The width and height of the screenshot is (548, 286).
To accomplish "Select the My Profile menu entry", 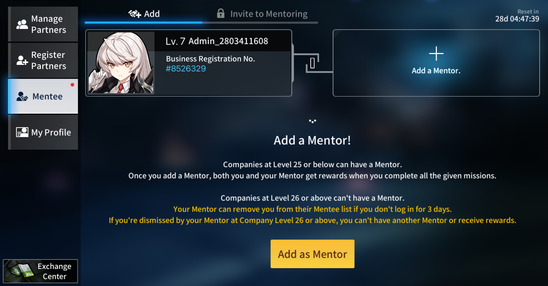I will [x=43, y=132].
